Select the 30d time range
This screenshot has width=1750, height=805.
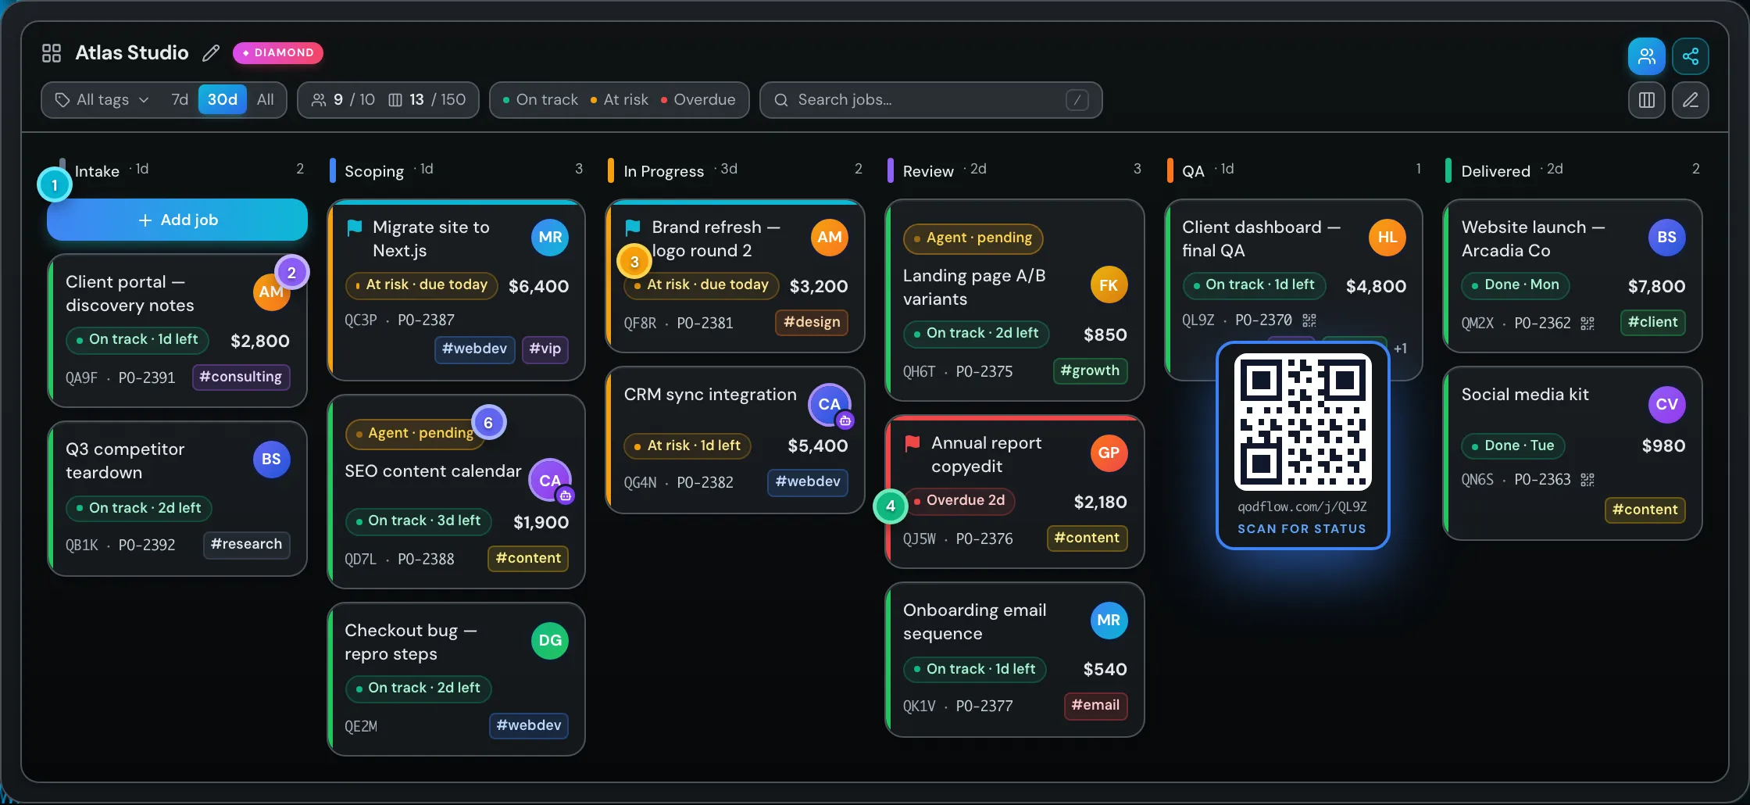pos(223,100)
